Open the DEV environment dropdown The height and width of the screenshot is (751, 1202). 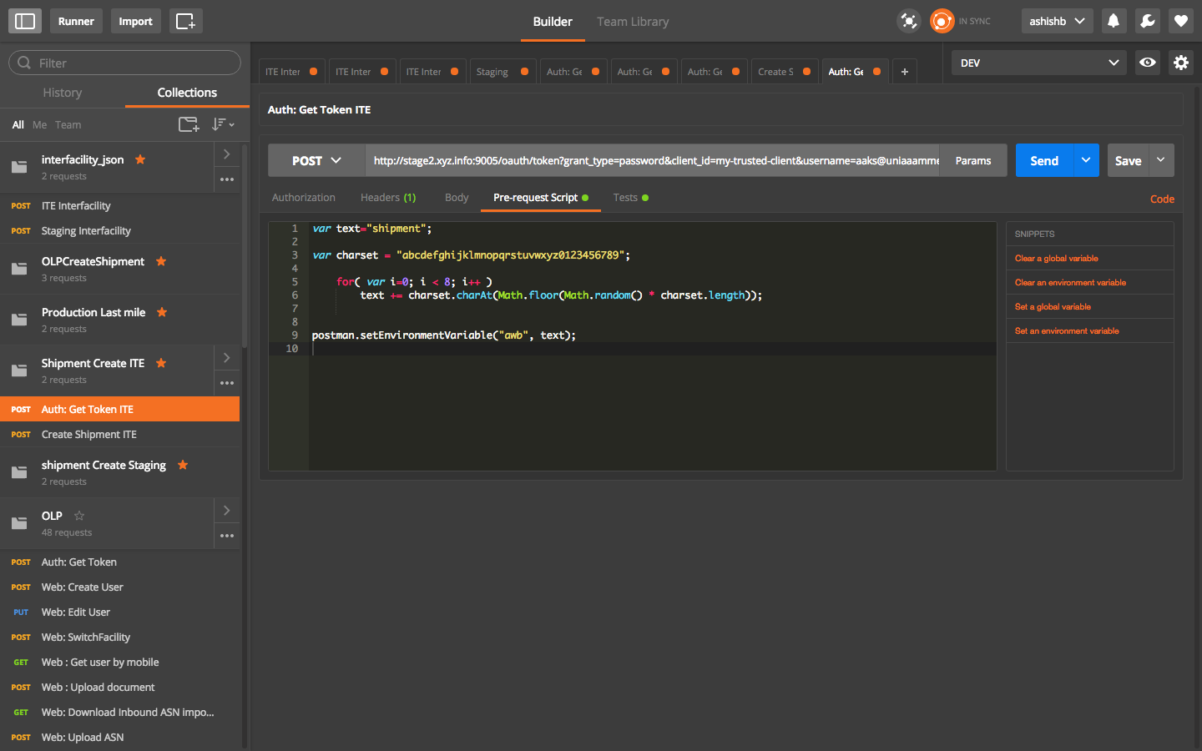[1038, 63]
